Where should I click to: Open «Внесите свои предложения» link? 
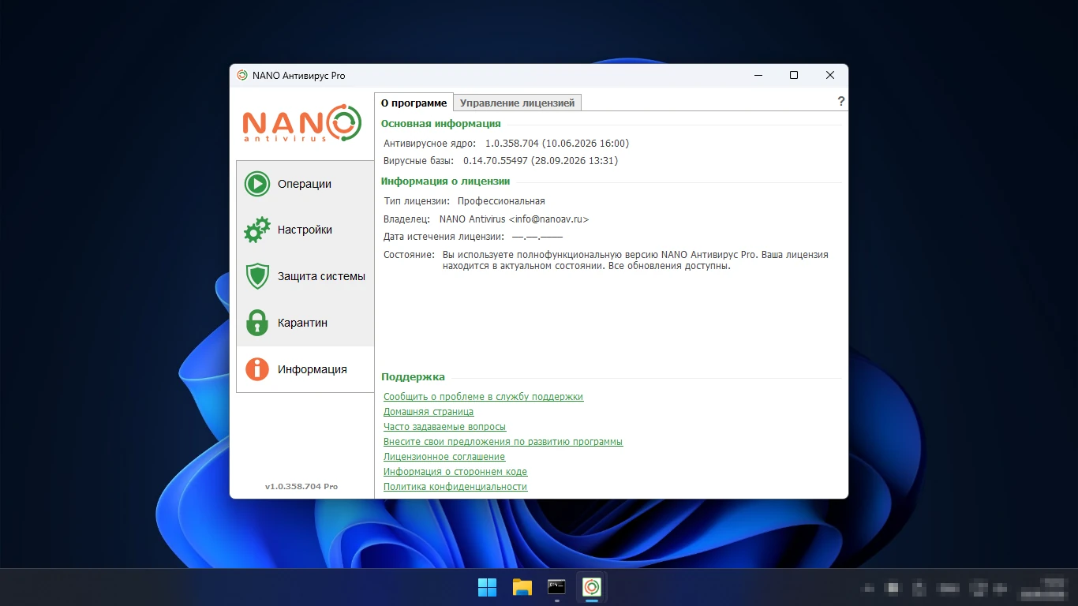tap(503, 442)
